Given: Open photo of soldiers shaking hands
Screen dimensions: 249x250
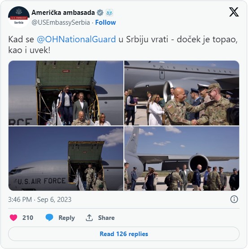Looking at the screenshot, I should (182, 93).
